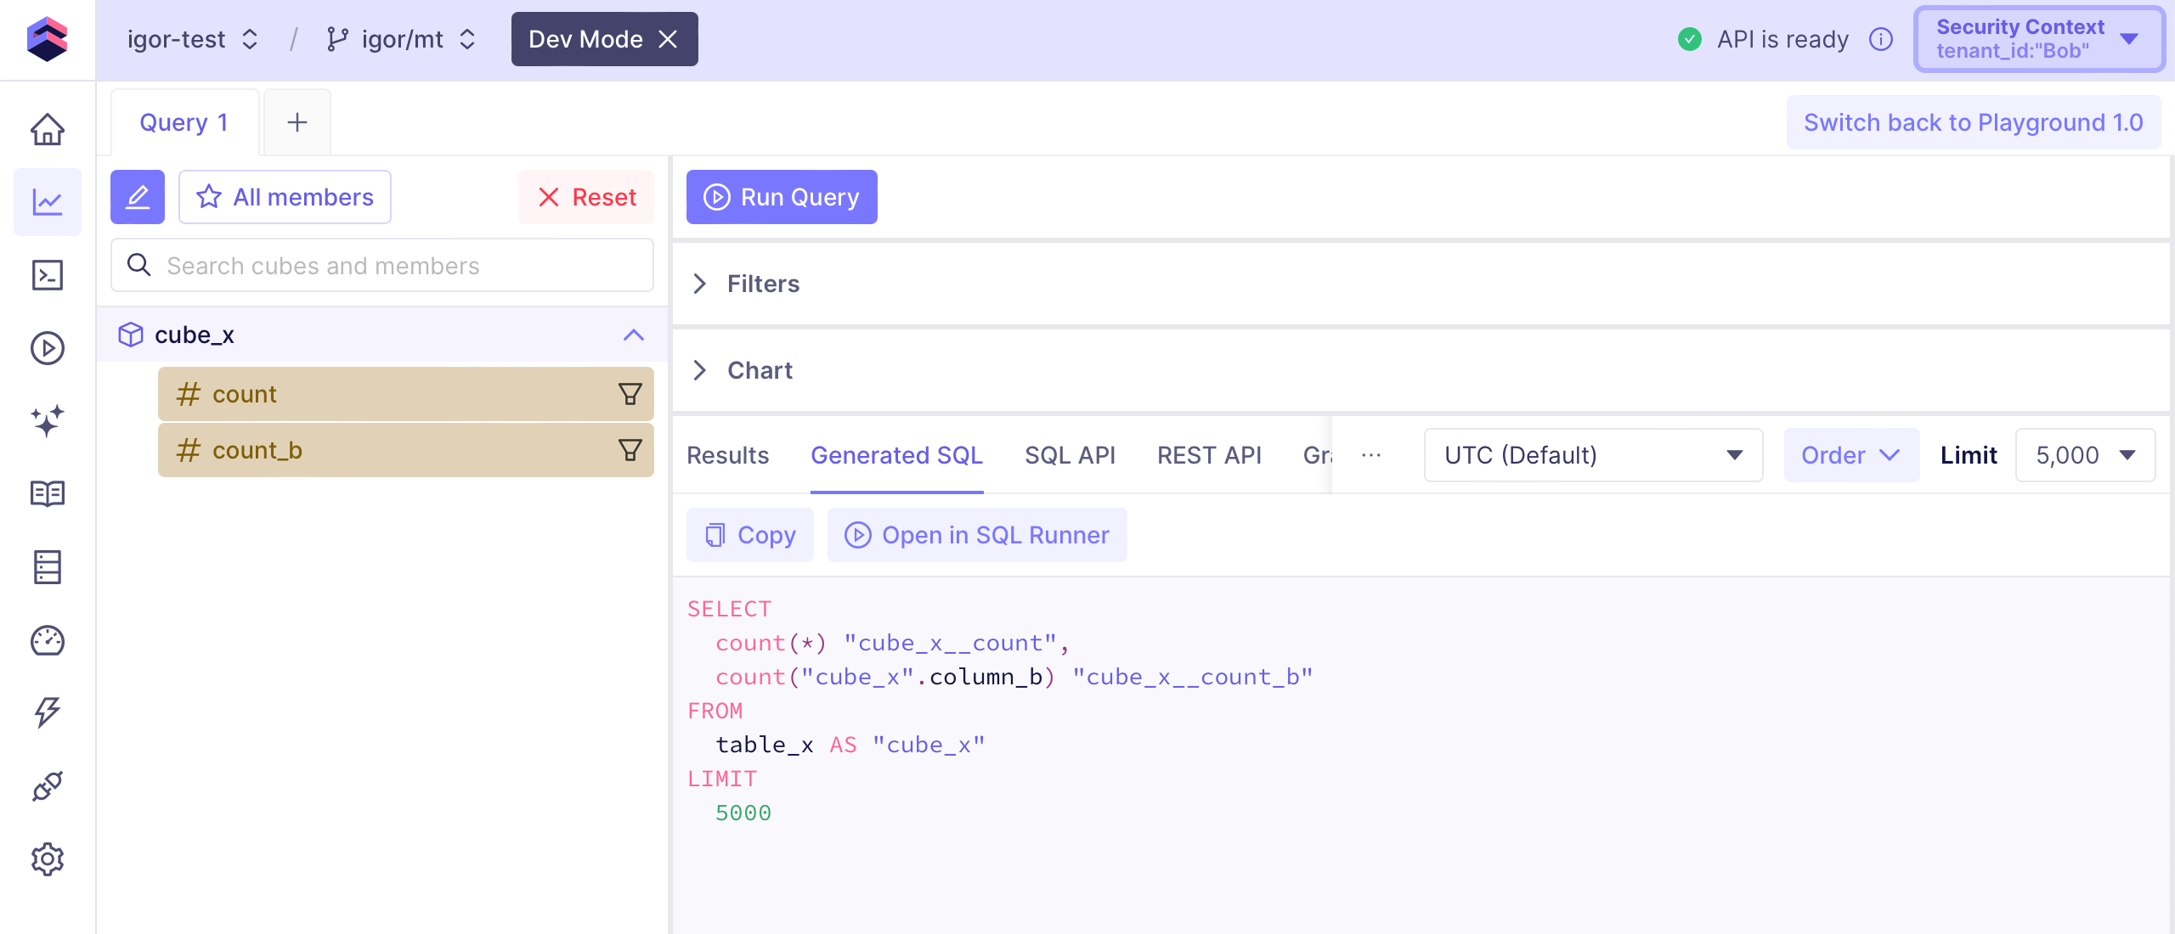Open the SQL terminal icon in sidebar

tap(48, 275)
